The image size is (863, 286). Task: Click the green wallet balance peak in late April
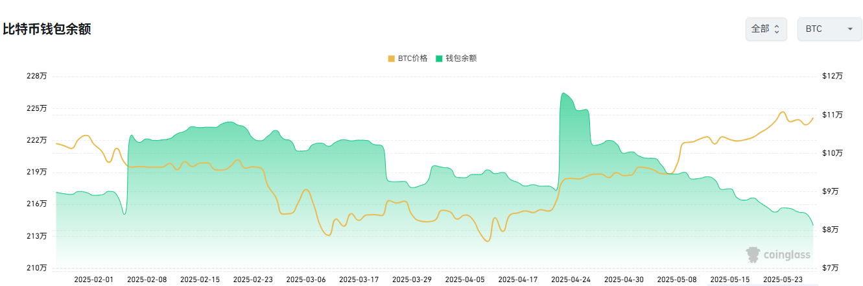pyautogui.click(x=563, y=94)
